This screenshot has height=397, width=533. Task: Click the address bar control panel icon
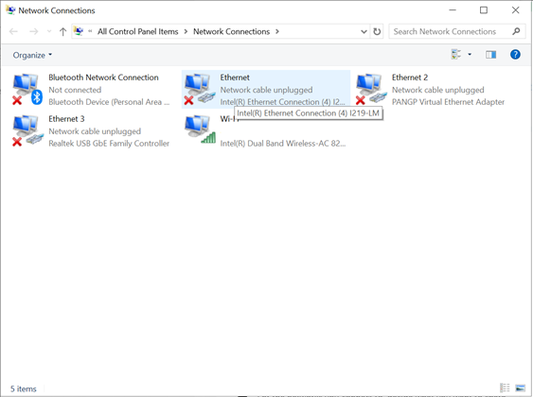point(79,31)
